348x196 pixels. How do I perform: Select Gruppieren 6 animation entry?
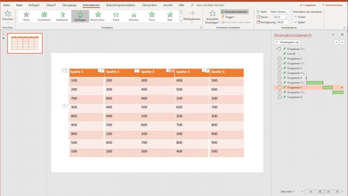294,97
